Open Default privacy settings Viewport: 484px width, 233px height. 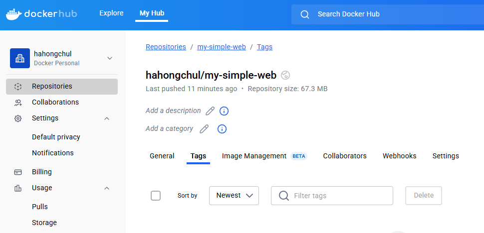click(x=56, y=137)
